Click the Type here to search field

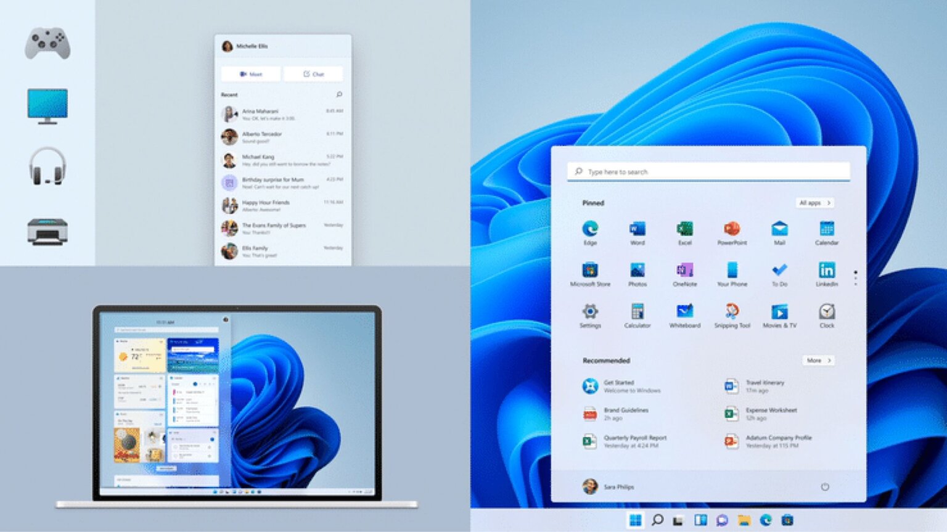[x=709, y=171]
